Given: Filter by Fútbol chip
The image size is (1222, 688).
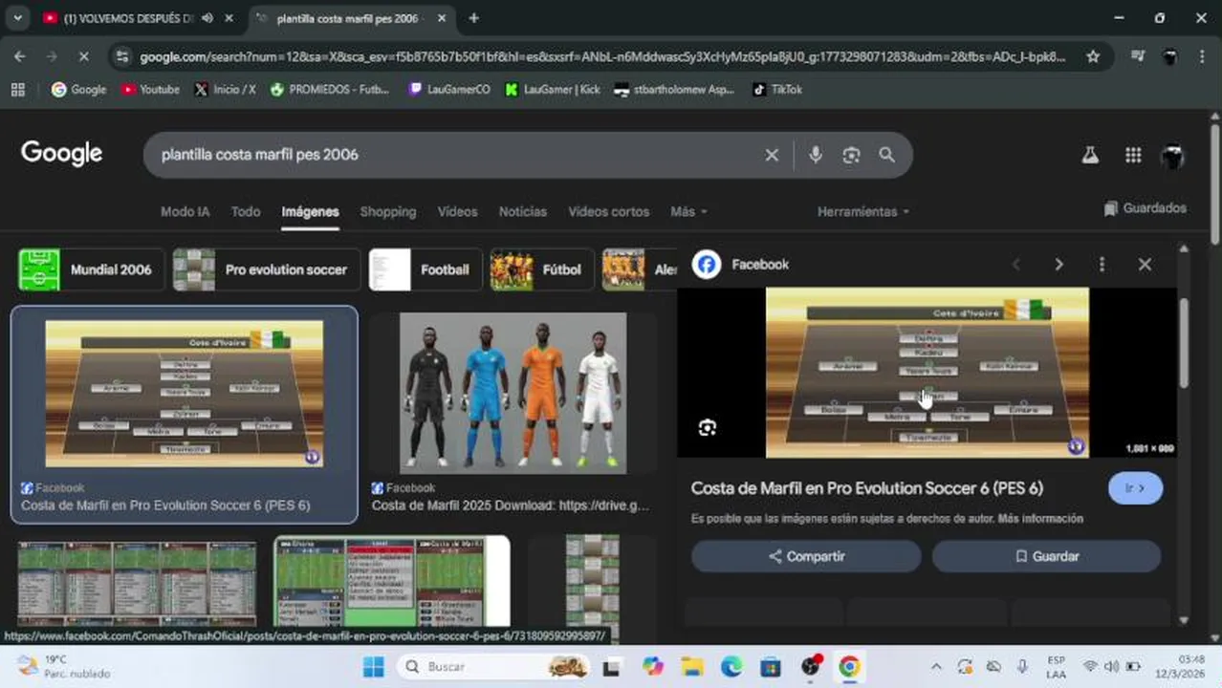Looking at the screenshot, I should click(542, 269).
